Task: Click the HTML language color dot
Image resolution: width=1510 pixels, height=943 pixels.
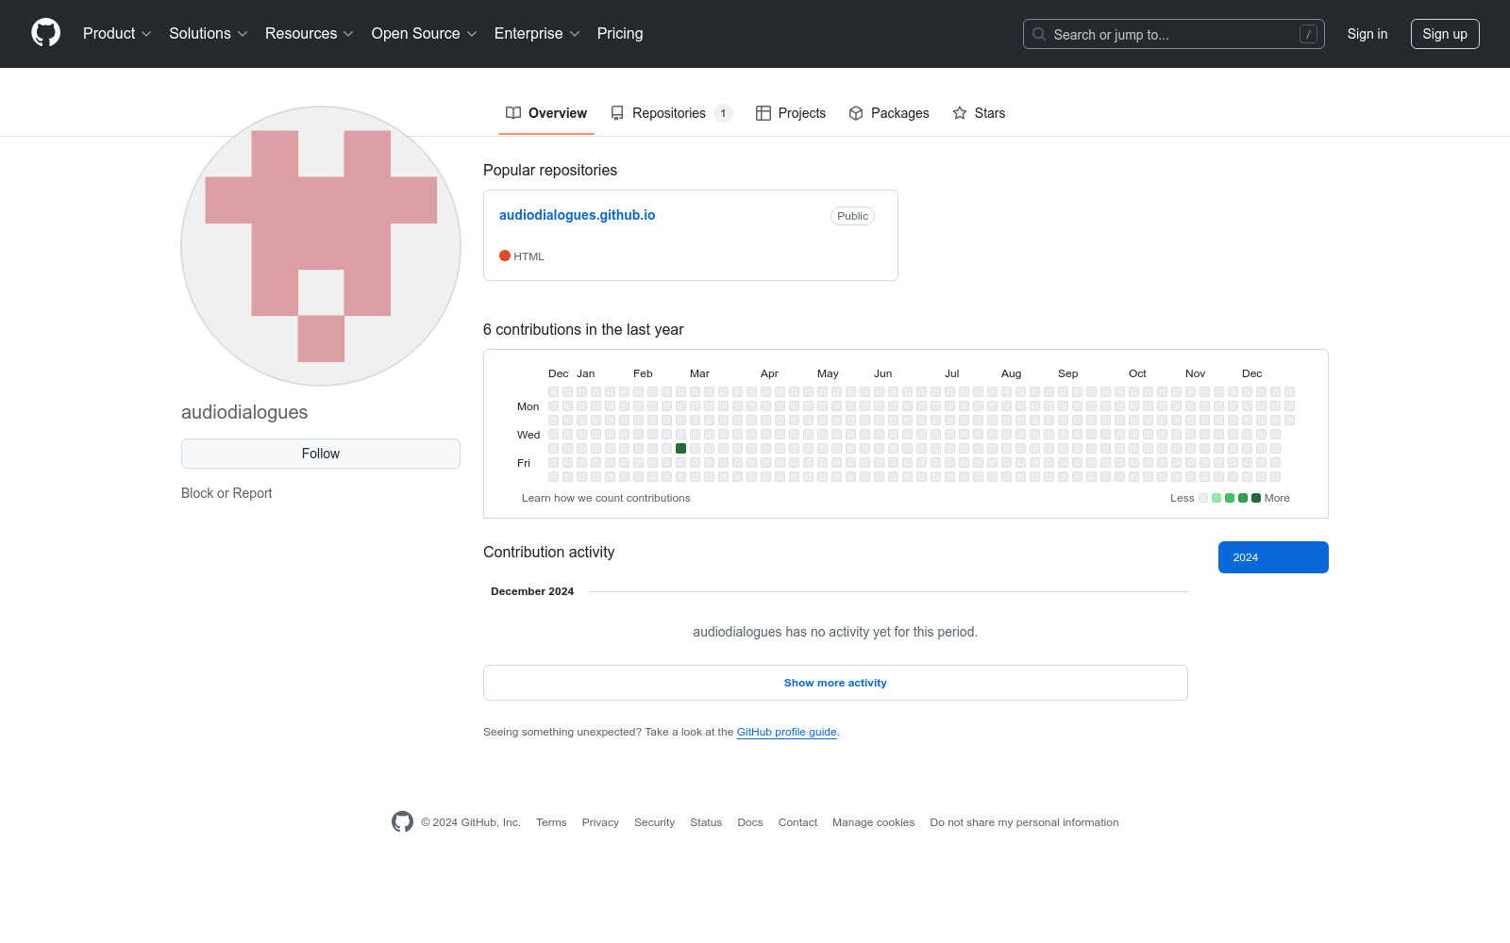Action: click(x=505, y=256)
